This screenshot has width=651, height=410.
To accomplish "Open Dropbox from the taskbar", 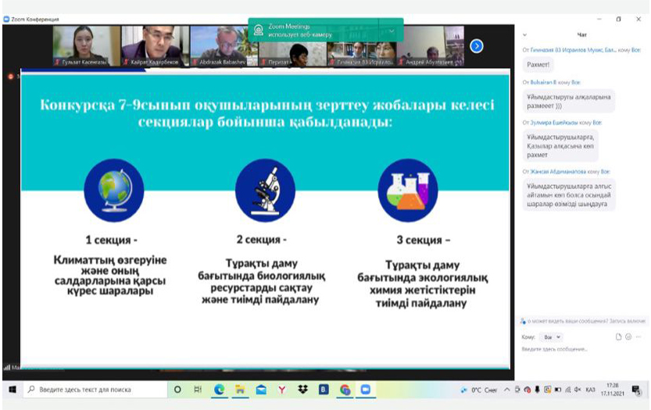I will (302, 389).
